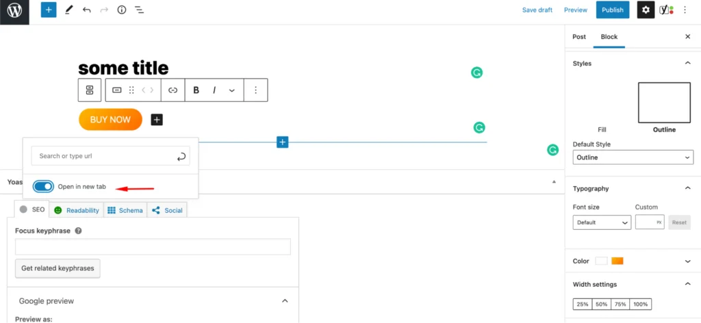The image size is (701, 323).
Task: Apply bold formatting to button text
Action: [196, 90]
